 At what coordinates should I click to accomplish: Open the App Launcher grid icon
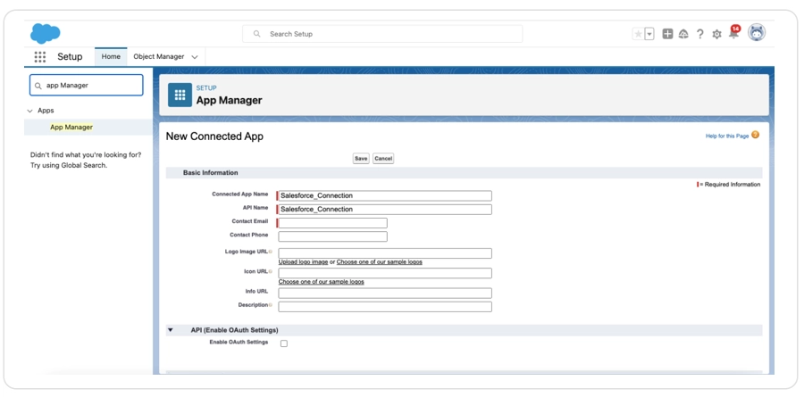(x=40, y=56)
